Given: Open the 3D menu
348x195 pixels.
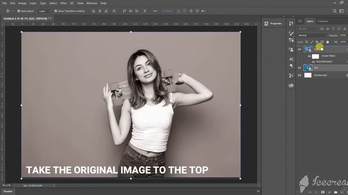Looking at the screenshot, I should click(72, 3).
